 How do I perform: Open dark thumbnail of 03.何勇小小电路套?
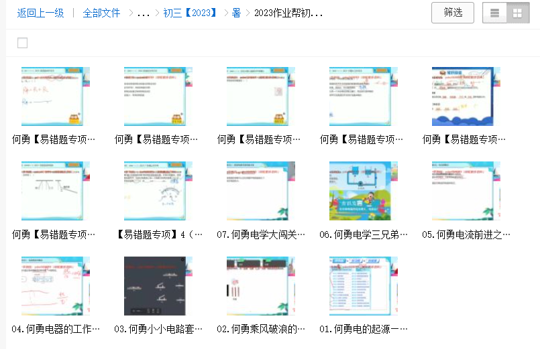158,286
